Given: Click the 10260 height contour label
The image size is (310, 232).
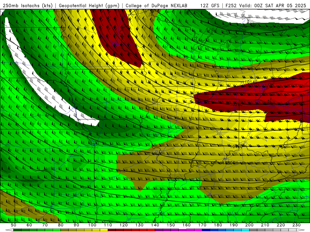Looking at the screenshot, I should 236,104.
